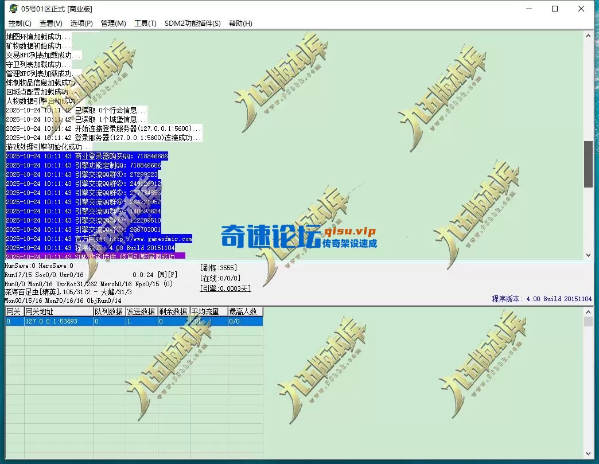599x464 pixels.
Task: Select the 剩余数据 cell in the gateway row
Action: click(174, 321)
